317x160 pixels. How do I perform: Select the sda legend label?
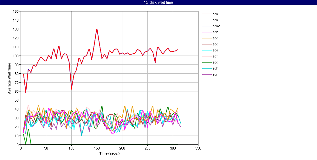pos(215,14)
